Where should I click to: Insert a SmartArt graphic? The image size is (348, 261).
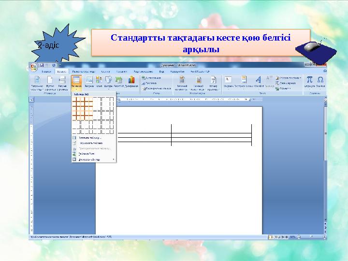tap(119, 82)
